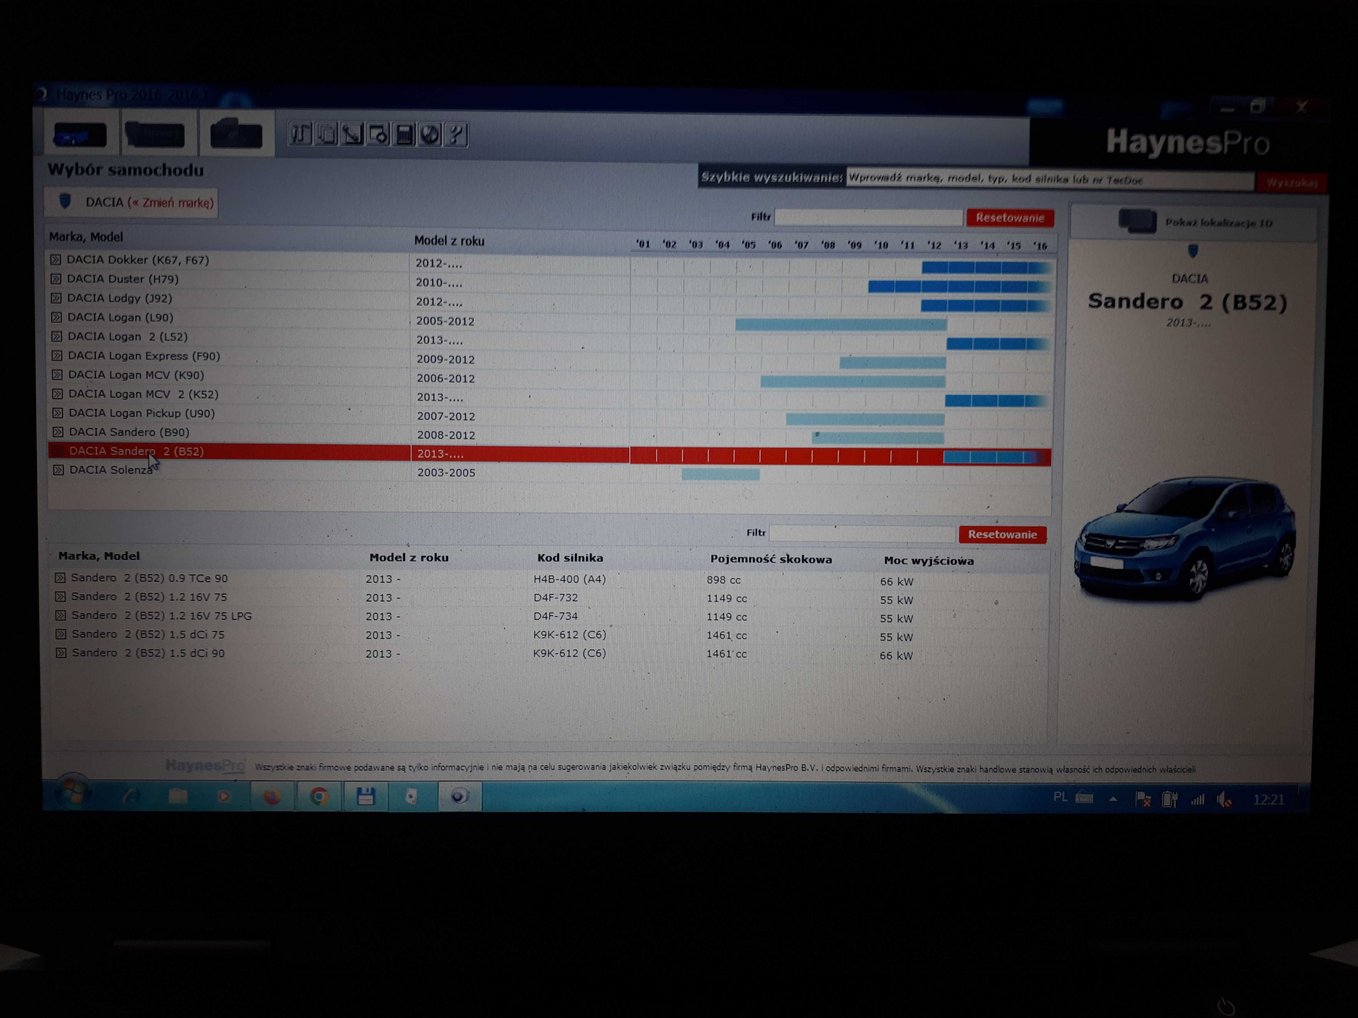Click the network signal tray icon

(x=1197, y=799)
